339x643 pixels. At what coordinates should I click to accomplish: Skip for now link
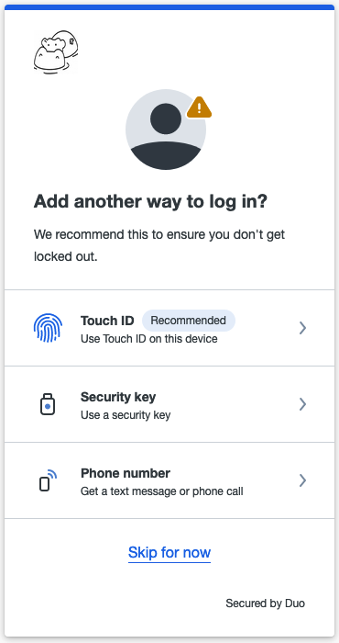pos(169,552)
